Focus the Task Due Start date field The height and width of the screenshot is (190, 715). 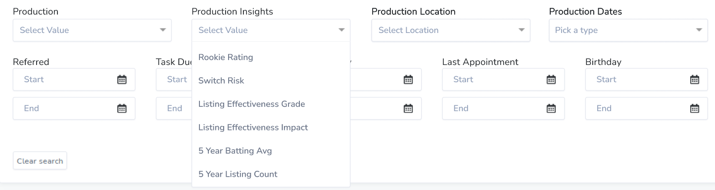[174, 79]
